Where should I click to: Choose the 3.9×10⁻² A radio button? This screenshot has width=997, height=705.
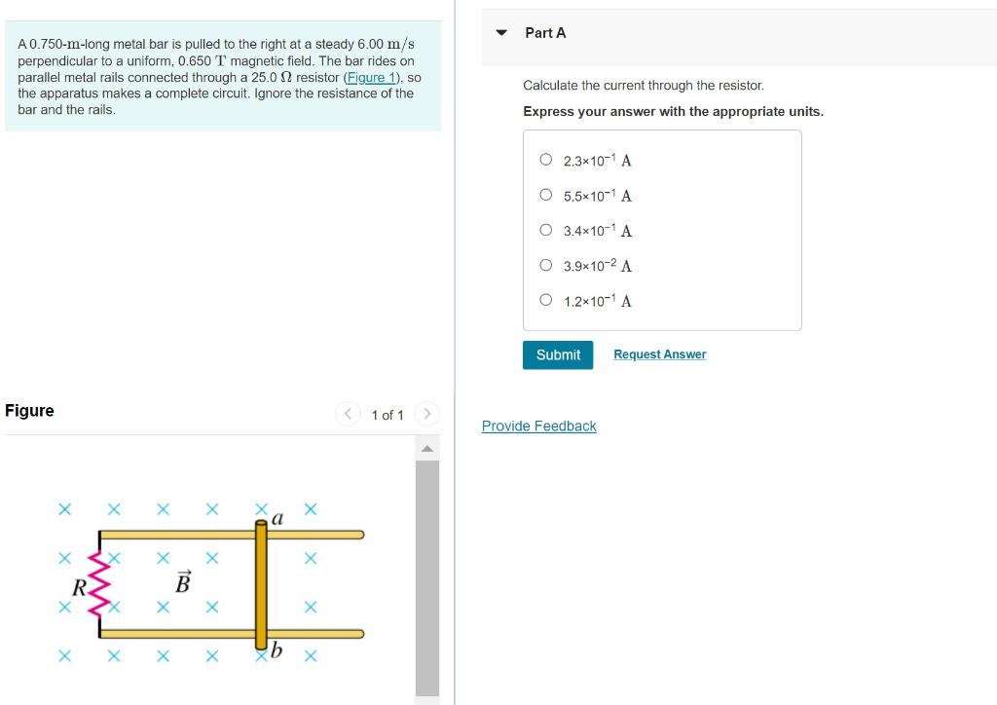[545, 265]
